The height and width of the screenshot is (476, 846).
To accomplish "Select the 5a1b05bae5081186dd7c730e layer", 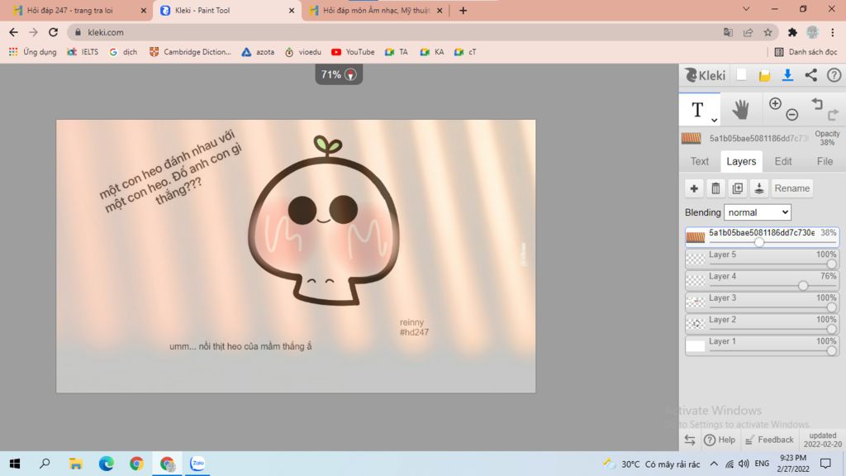I will click(761, 237).
